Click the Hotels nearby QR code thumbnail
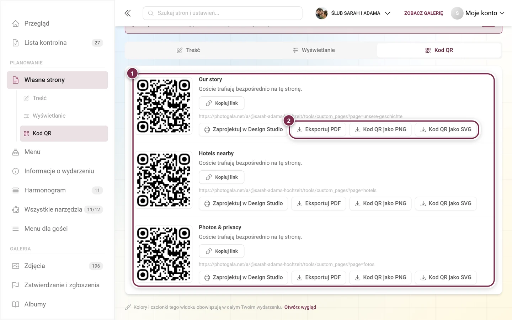 [164, 180]
